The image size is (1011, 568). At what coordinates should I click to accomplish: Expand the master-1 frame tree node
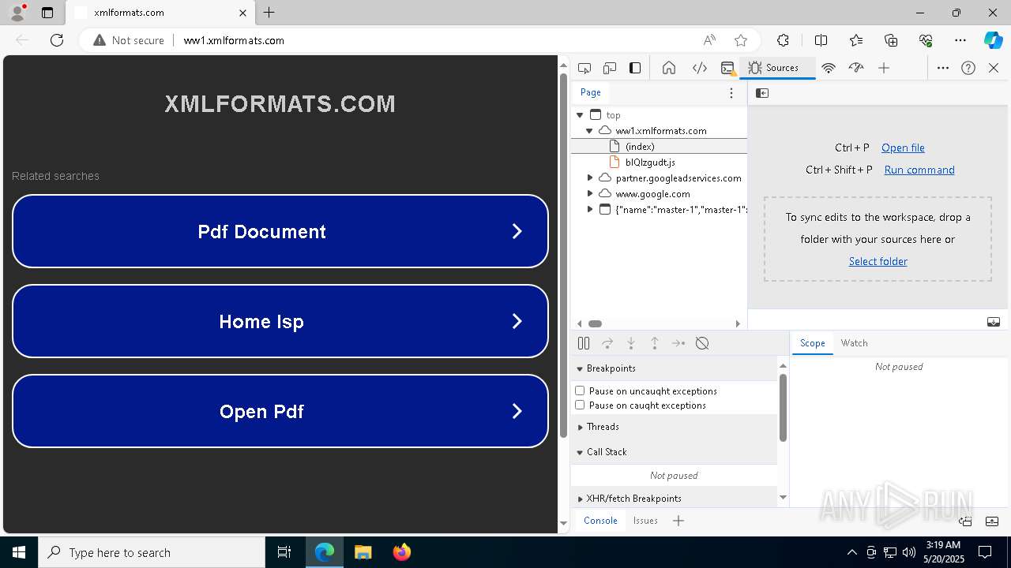[x=590, y=210]
